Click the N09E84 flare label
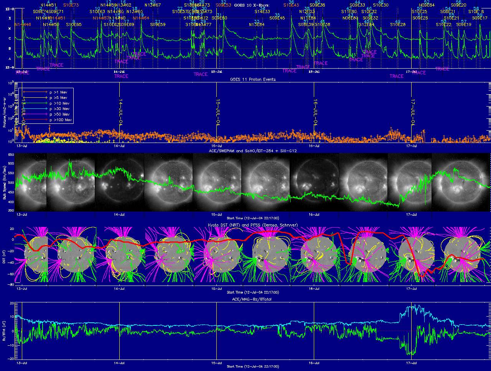The width and height of the screenshot is (491, 371). [427, 5]
